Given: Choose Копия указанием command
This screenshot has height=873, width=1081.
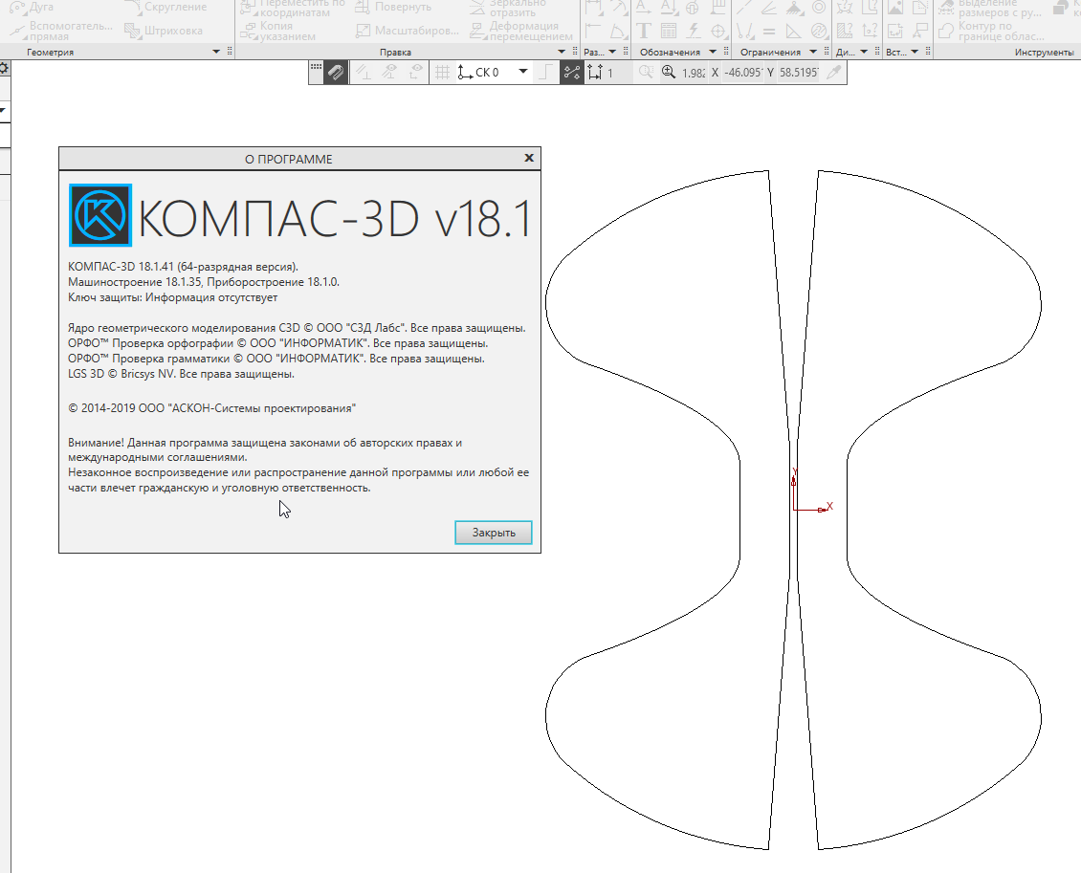Looking at the screenshot, I should pyautogui.click(x=277, y=31).
